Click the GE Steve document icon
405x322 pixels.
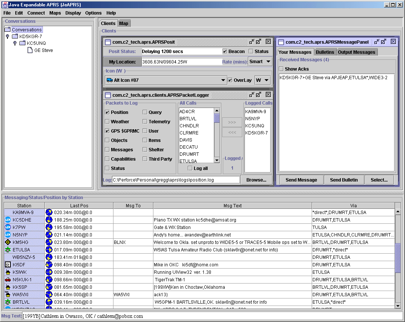(x=30, y=50)
